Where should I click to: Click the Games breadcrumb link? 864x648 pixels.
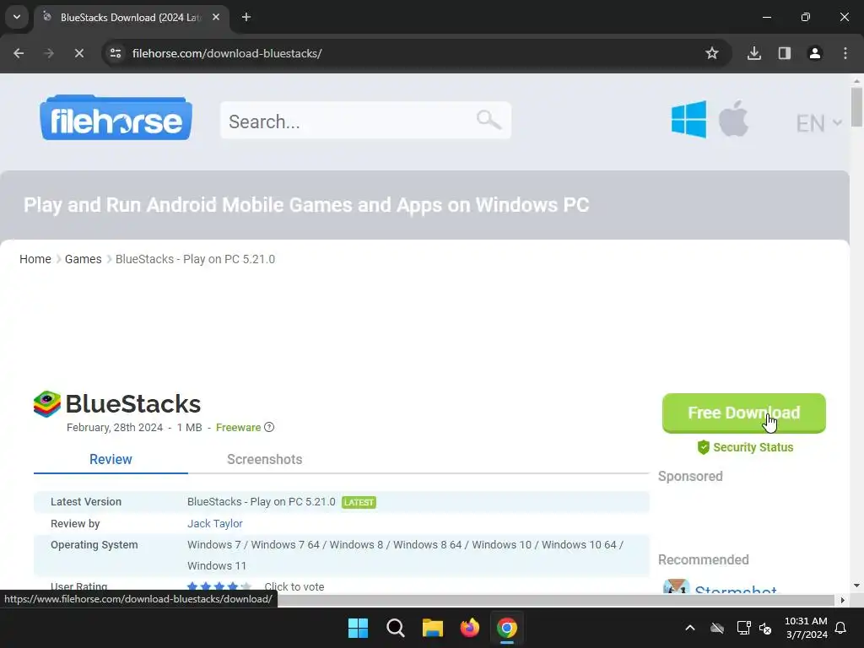84,259
